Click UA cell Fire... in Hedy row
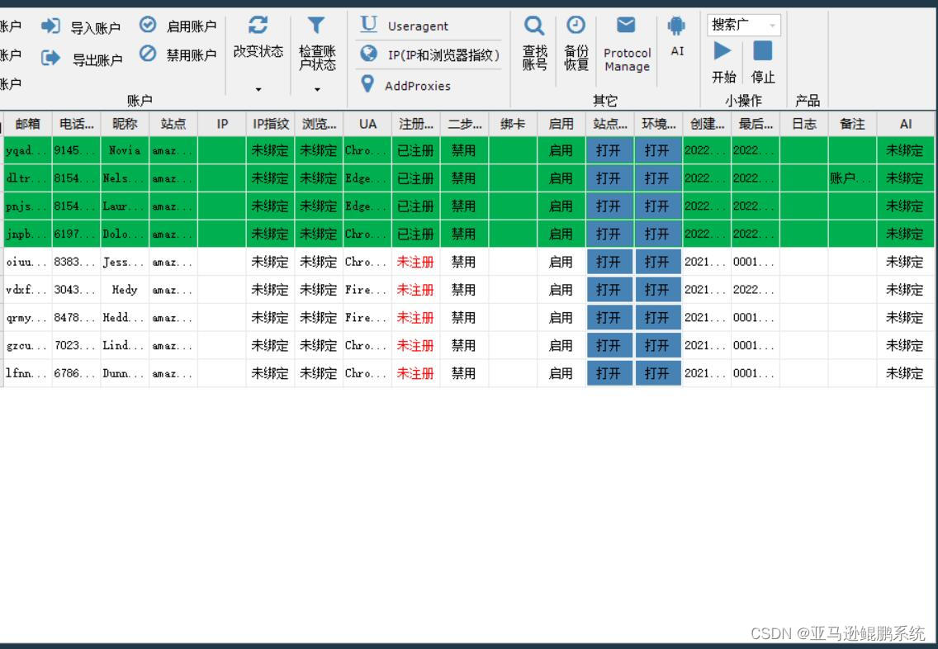The image size is (938, 649). coord(367,290)
